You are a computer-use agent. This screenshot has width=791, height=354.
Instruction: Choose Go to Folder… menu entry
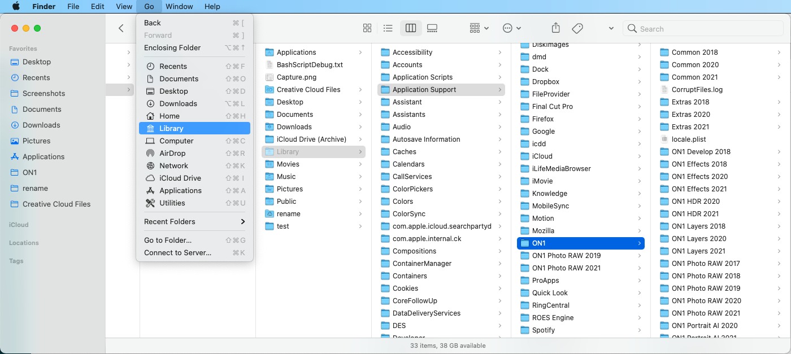click(x=168, y=240)
